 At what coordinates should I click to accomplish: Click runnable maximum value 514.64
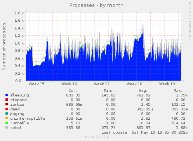179,123
